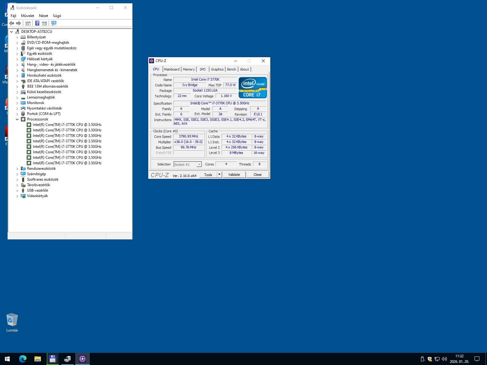487x365 pixels.
Task: Open the Tools dropdown arrow in CPU-Z
Action: click(x=219, y=175)
